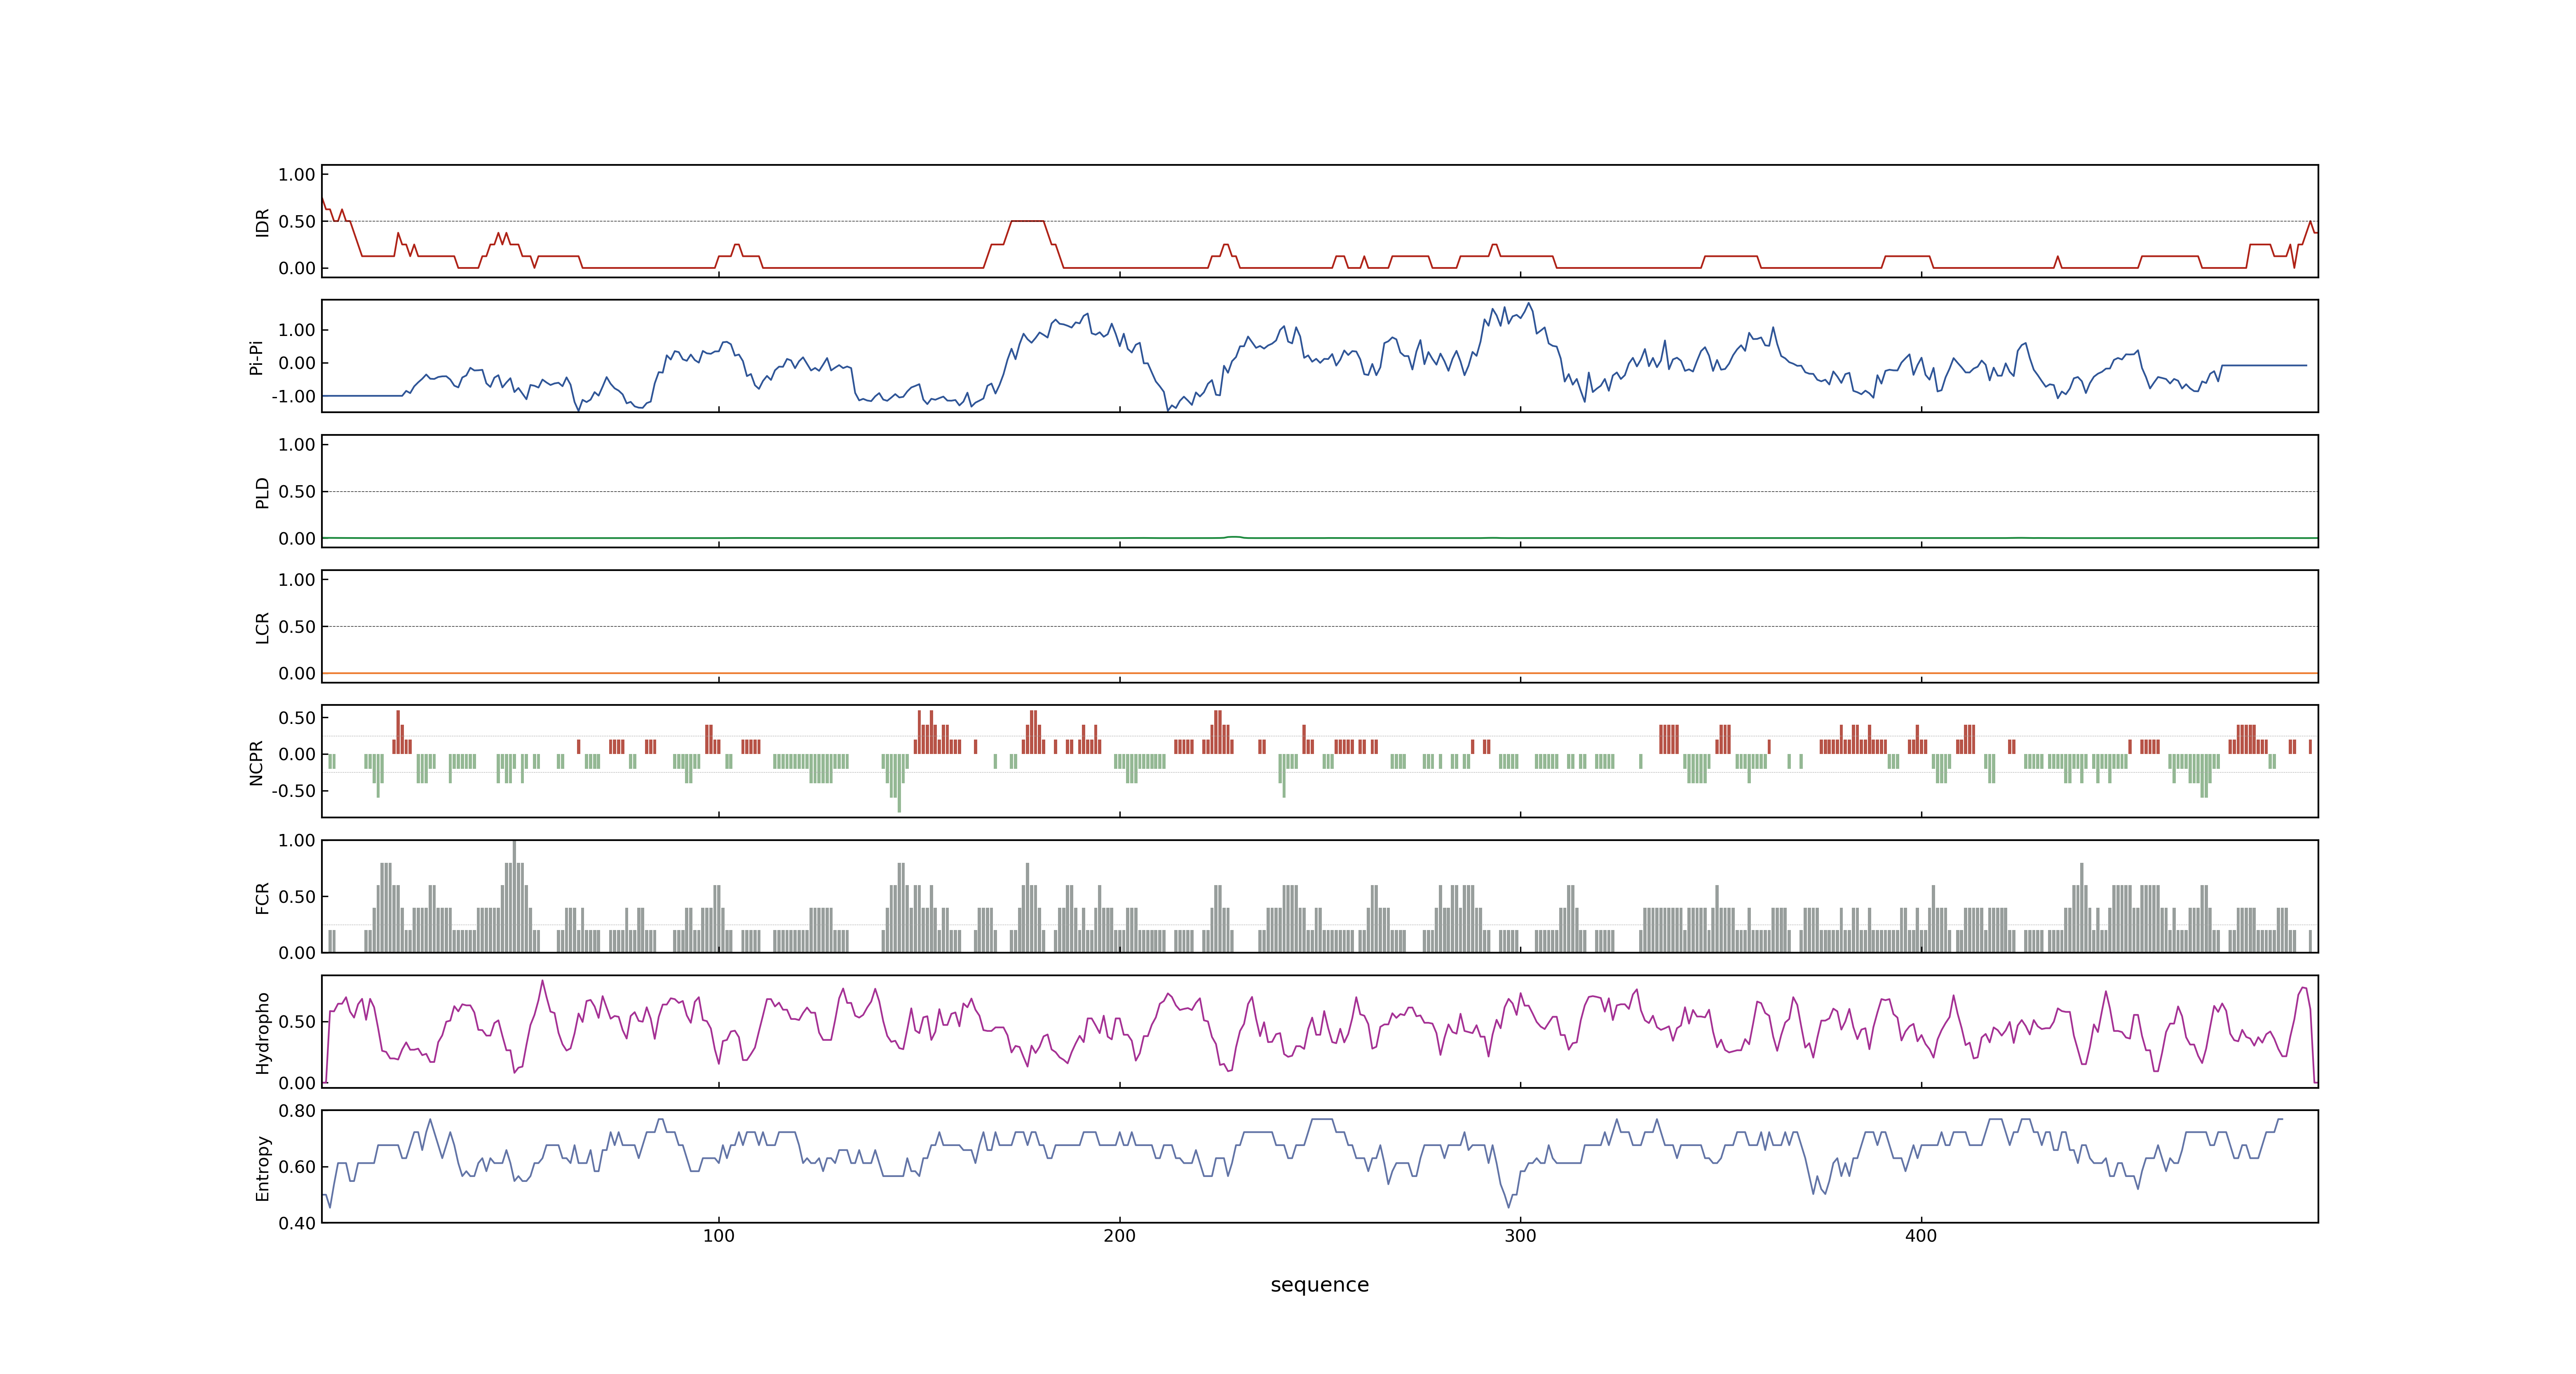This screenshot has width=2576, height=1374.
Task: Click the -0.50 tick on NCPR axis
Action: [x=293, y=791]
